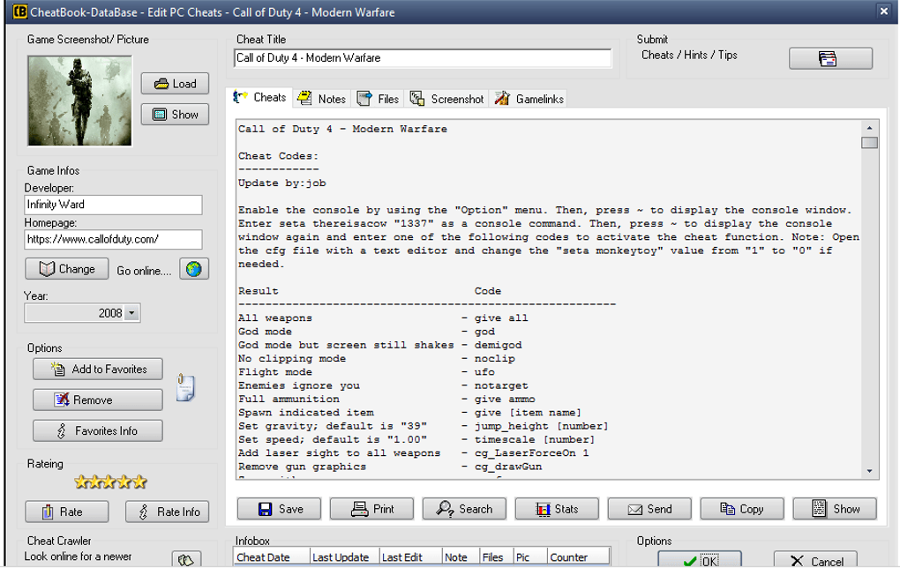Click the Show picture button beside the thumbnail
900x568 pixels.
[175, 115]
